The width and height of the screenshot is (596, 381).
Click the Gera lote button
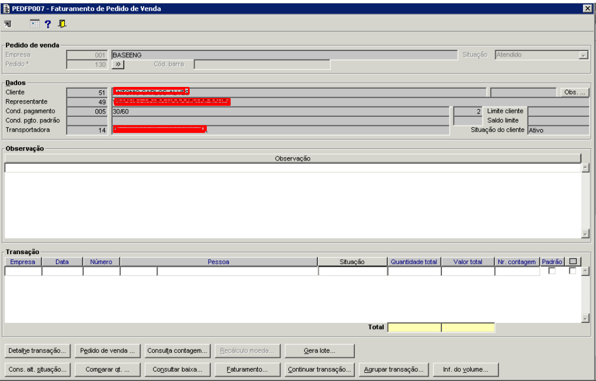[x=320, y=351]
